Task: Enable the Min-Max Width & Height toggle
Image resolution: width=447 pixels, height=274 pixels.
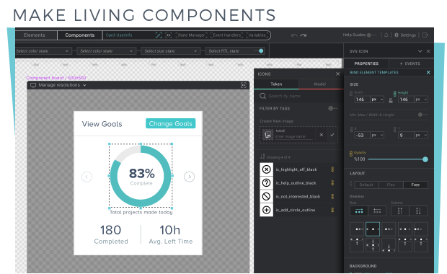Action: pos(422,115)
